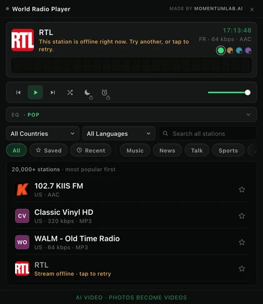Open the All Countries dropdown
263x304 pixels.
tap(43, 134)
